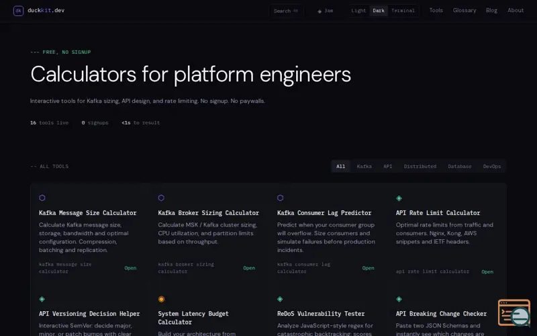Click the 'ALL TOOLS' section label
The image size is (537, 336).
[54, 166]
